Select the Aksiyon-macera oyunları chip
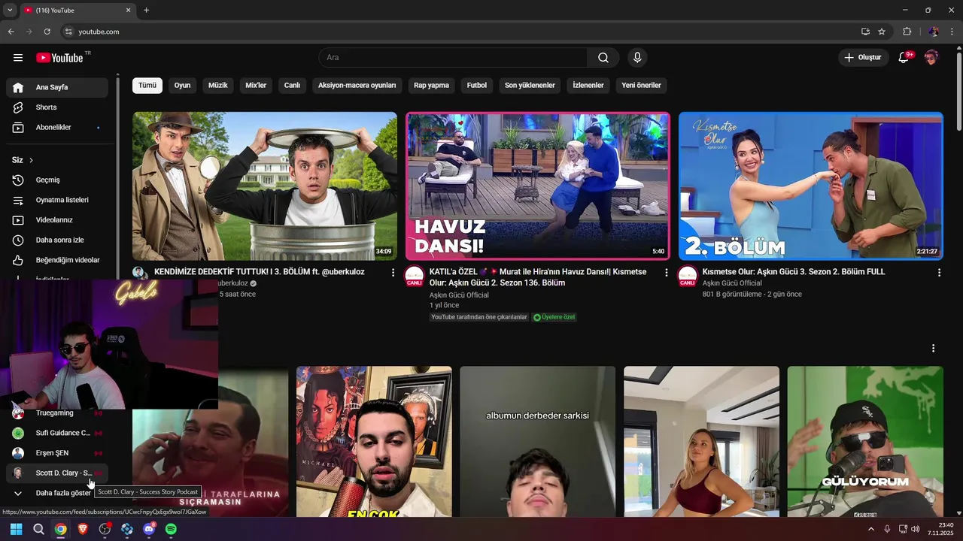This screenshot has width=963, height=541. (x=357, y=86)
